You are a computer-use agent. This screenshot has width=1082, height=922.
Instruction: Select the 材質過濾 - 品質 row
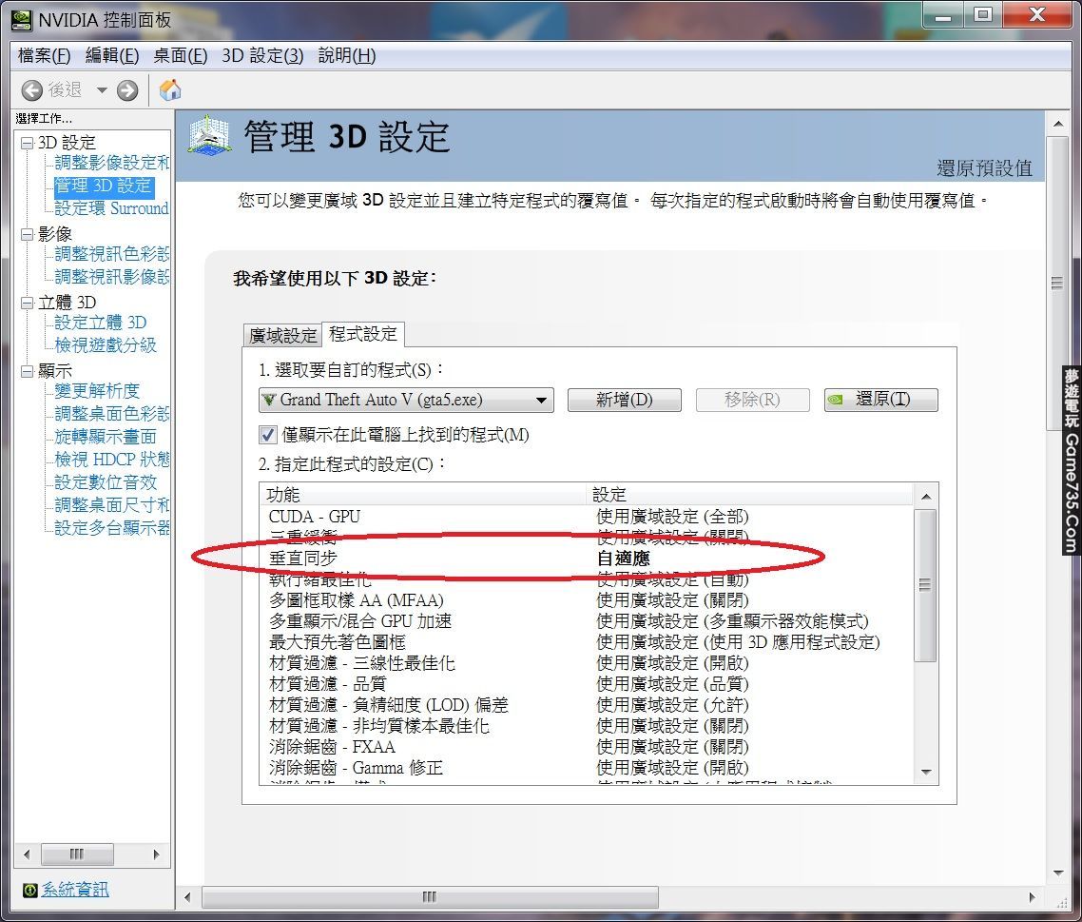pyautogui.click(x=587, y=684)
